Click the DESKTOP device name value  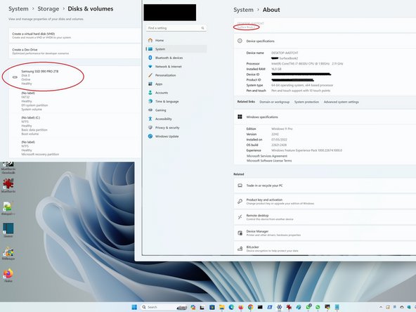[285, 53]
